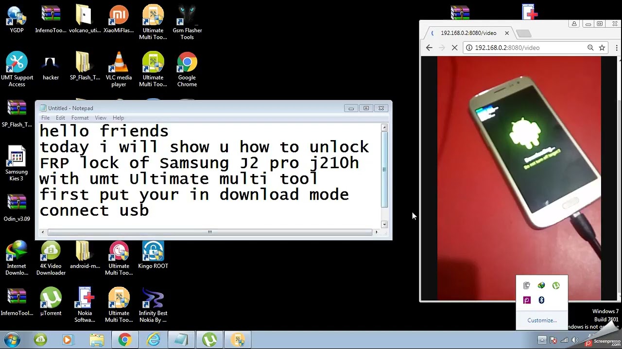Open Samsung Kies 3 shortcut
This screenshot has height=349, width=622.
[x=17, y=164]
